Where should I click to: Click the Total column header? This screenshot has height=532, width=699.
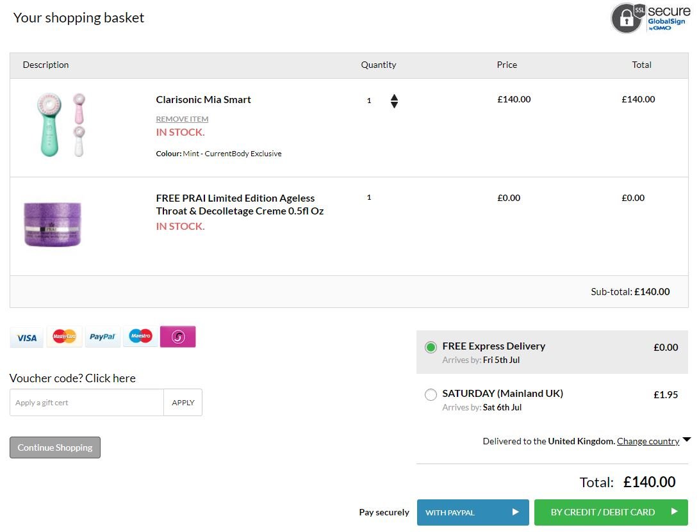641,65
